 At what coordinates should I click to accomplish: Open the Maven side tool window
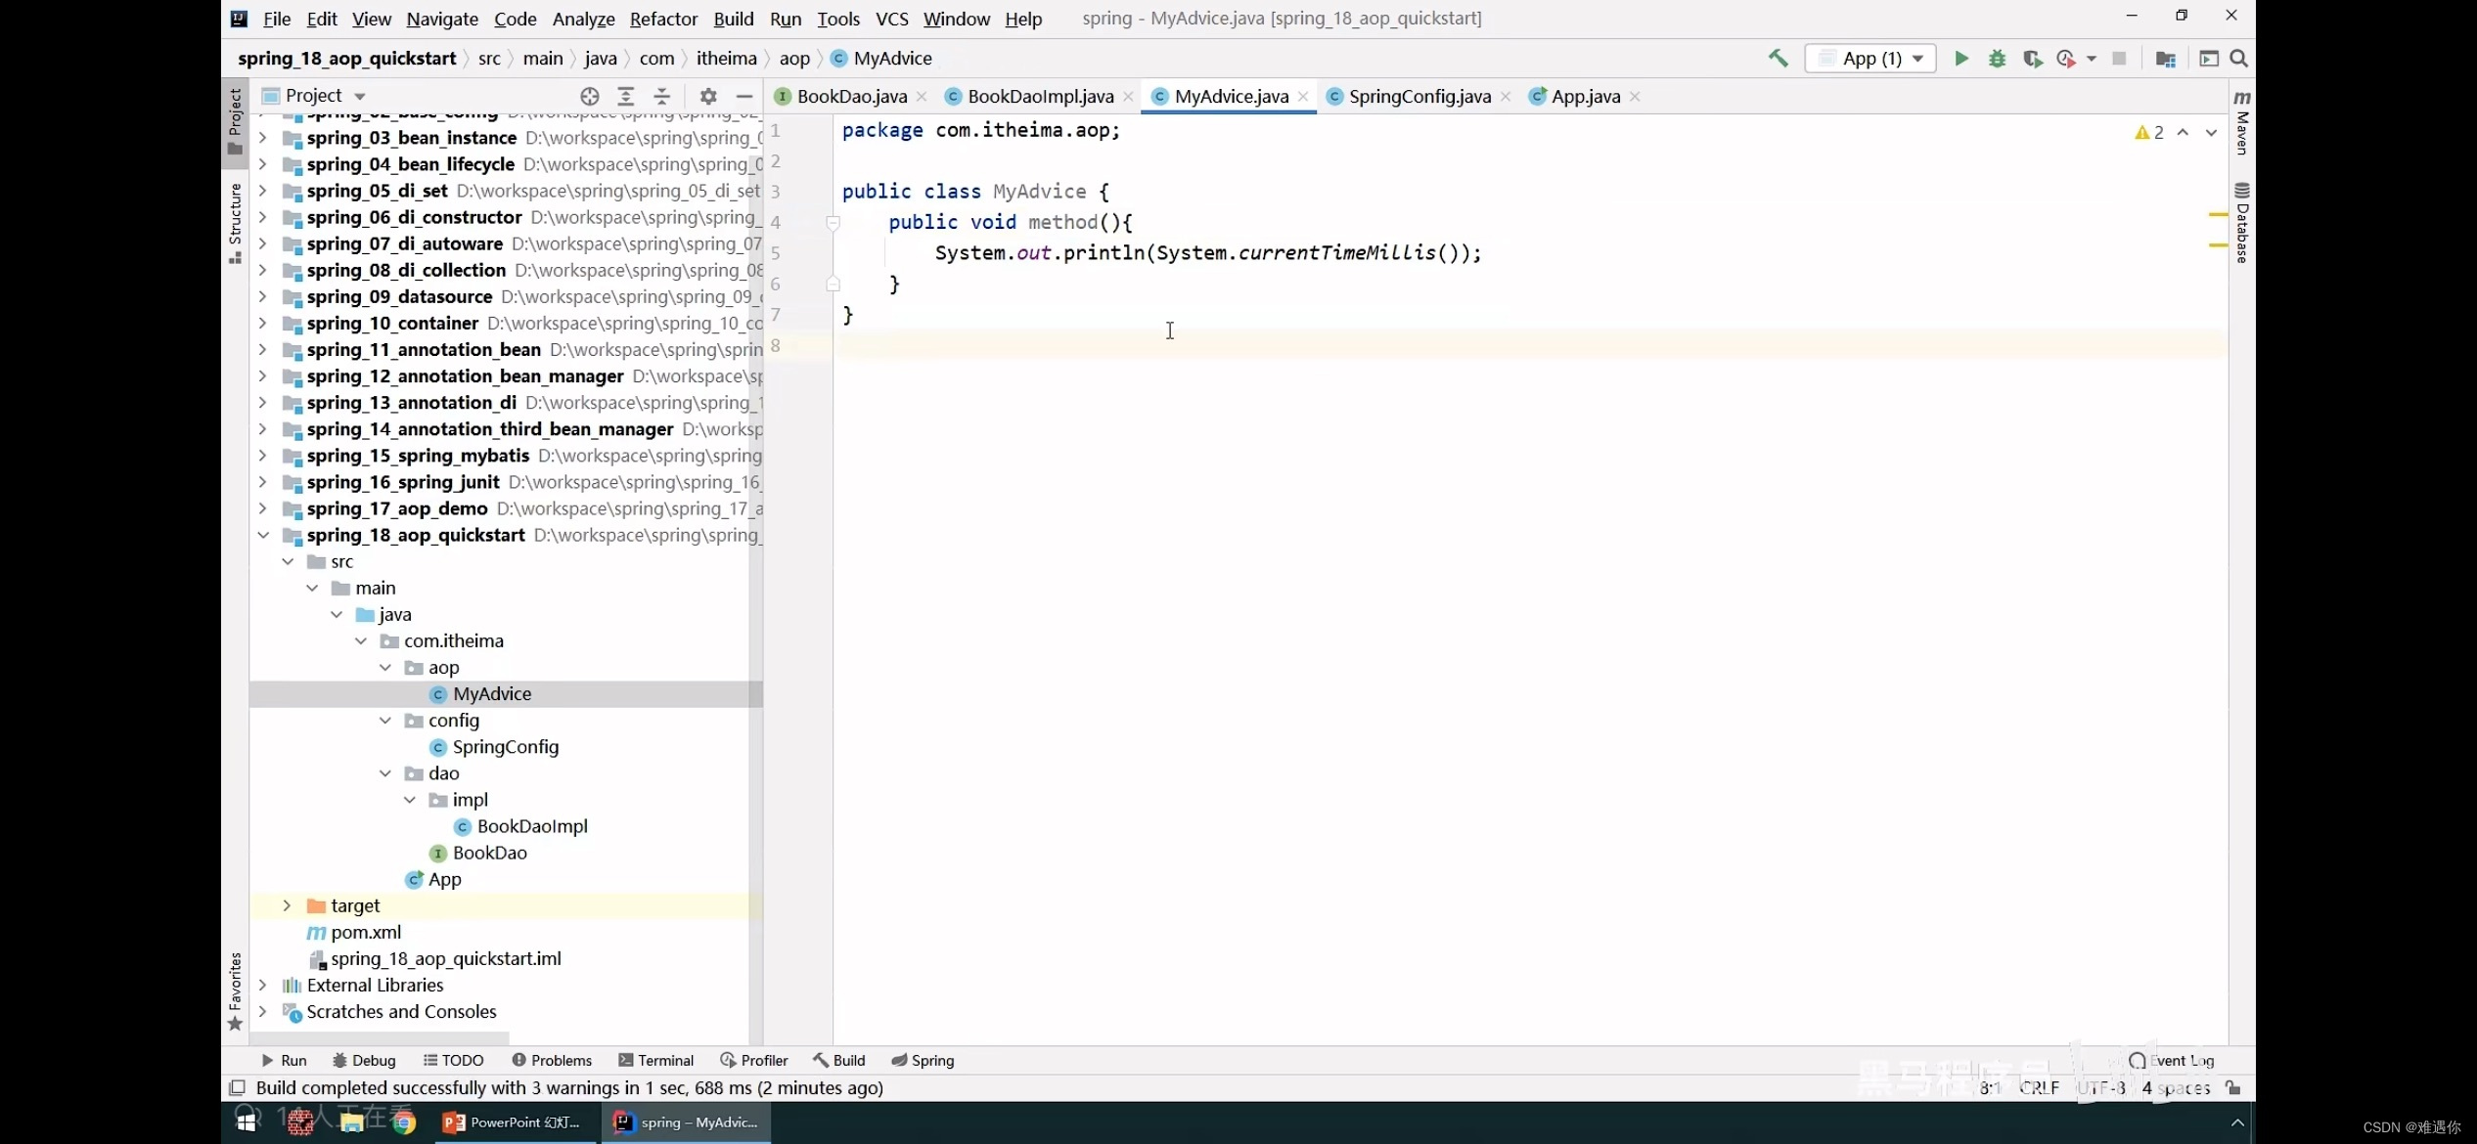pos(2242,121)
